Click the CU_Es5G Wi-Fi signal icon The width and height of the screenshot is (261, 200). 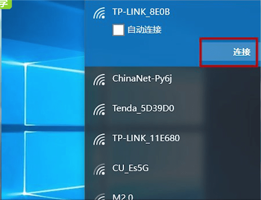tap(99, 169)
